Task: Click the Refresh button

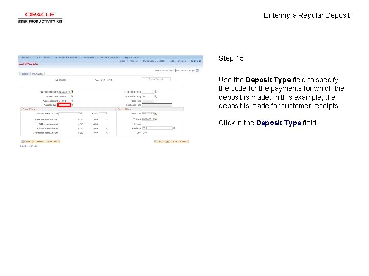Action: click(x=53, y=141)
